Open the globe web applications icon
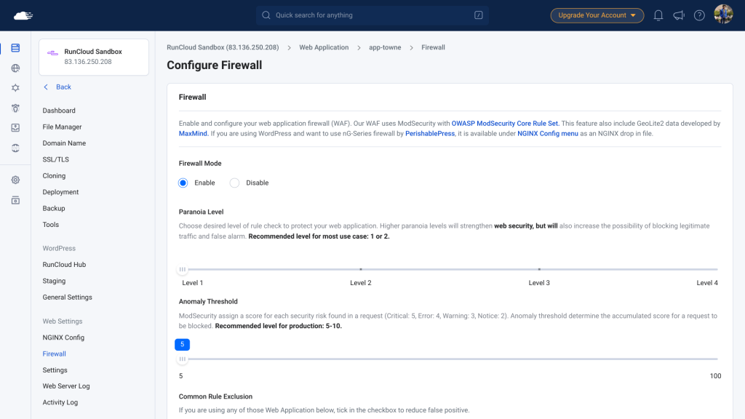 click(x=16, y=68)
